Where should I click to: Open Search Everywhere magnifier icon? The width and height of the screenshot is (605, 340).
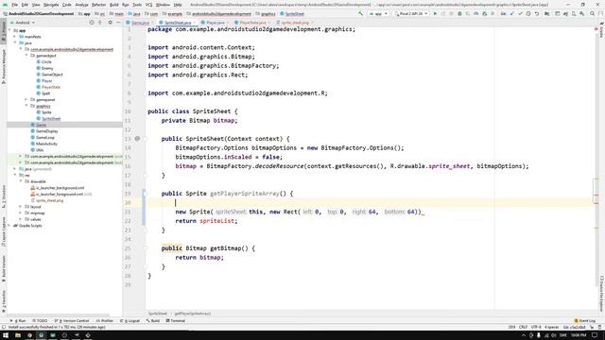[x=593, y=14]
